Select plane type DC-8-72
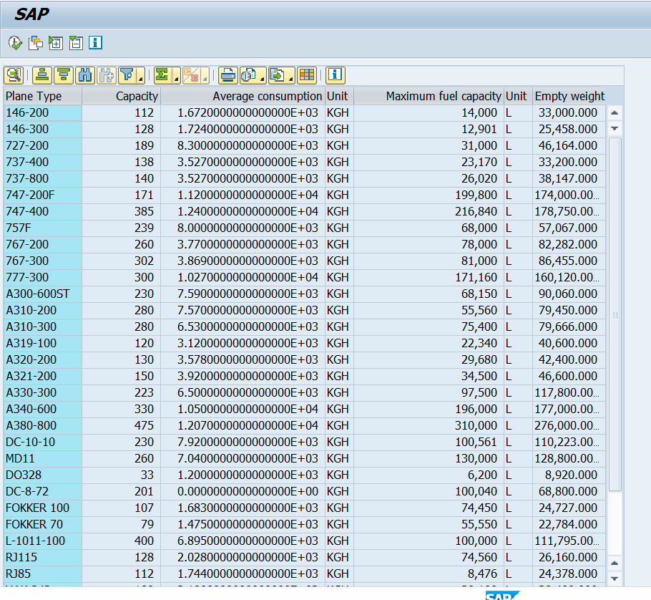 (42, 491)
